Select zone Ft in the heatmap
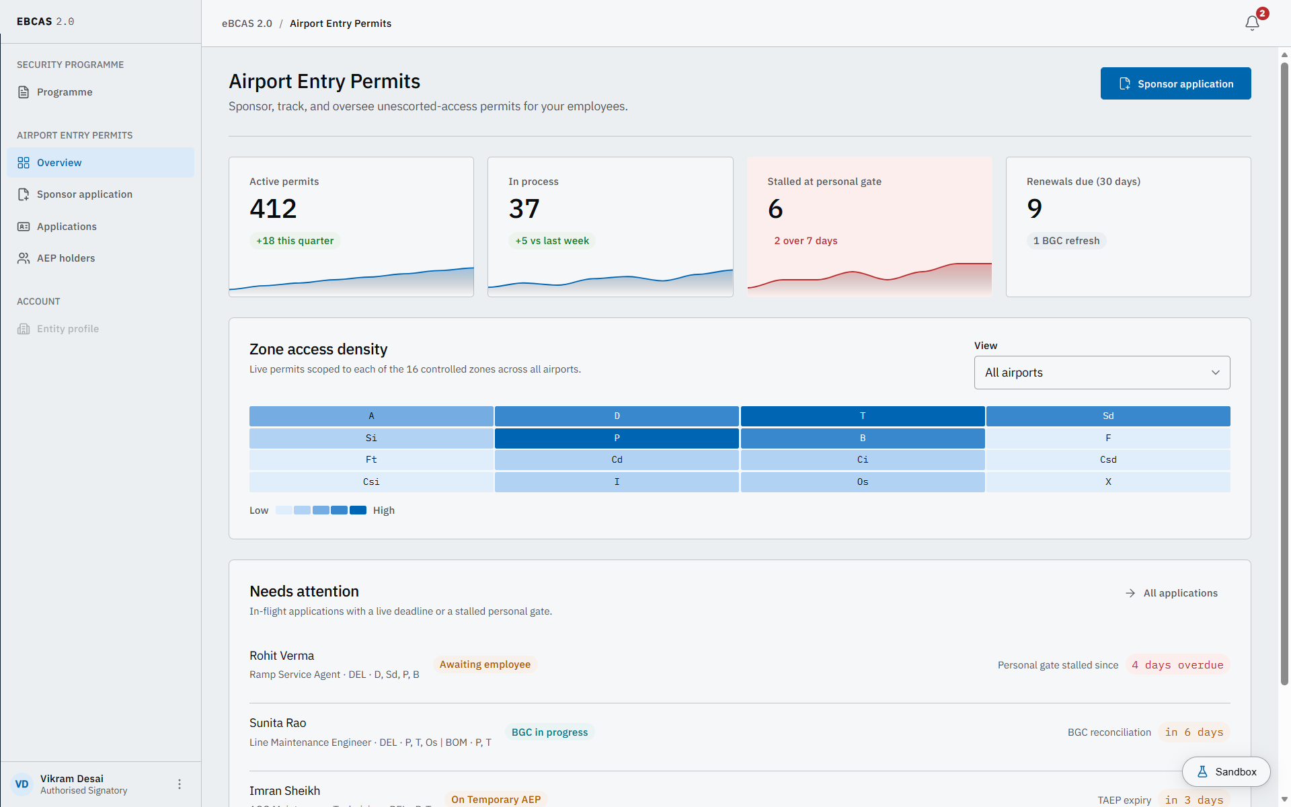Image resolution: width=1291 pixels, height=807 pixels. click(371, 460)
